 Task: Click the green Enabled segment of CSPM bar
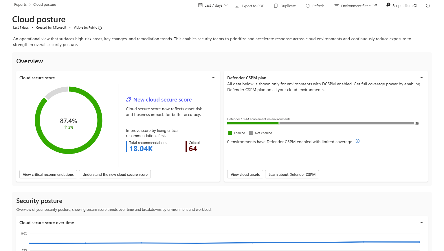point(253,123)
